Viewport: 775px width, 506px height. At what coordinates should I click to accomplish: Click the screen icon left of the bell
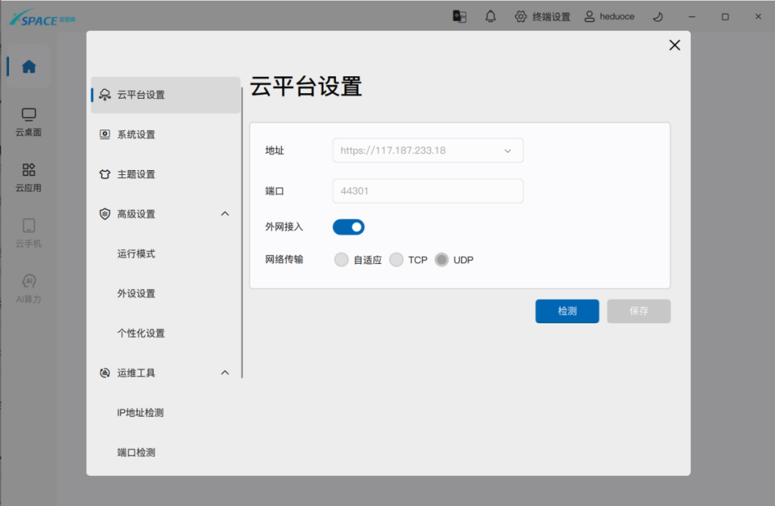[x=459, y=17]
